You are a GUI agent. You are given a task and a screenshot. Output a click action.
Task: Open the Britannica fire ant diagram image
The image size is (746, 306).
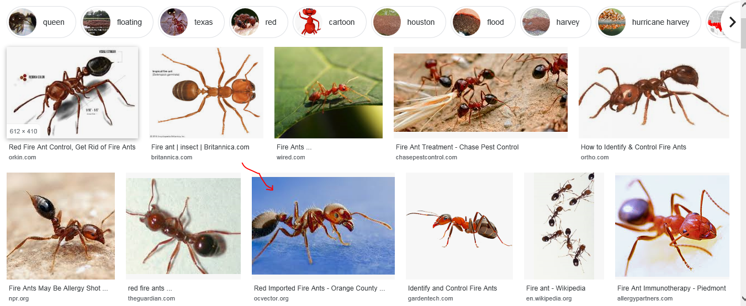coord(206,92)
